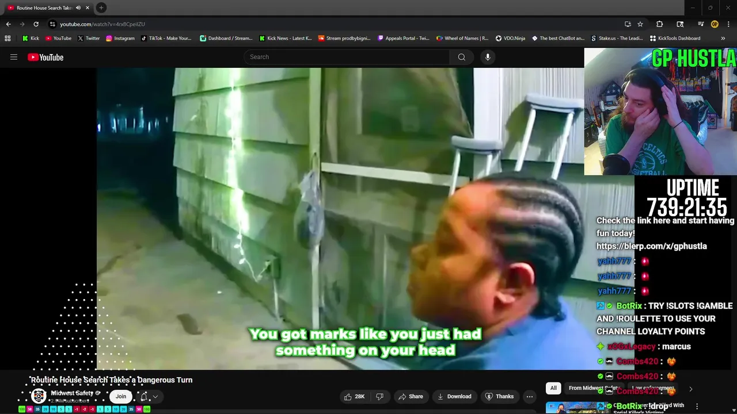This screenshot has height=414, width=737.
Task: Open the Midwest Safety channel avatar
Action: 39,396
